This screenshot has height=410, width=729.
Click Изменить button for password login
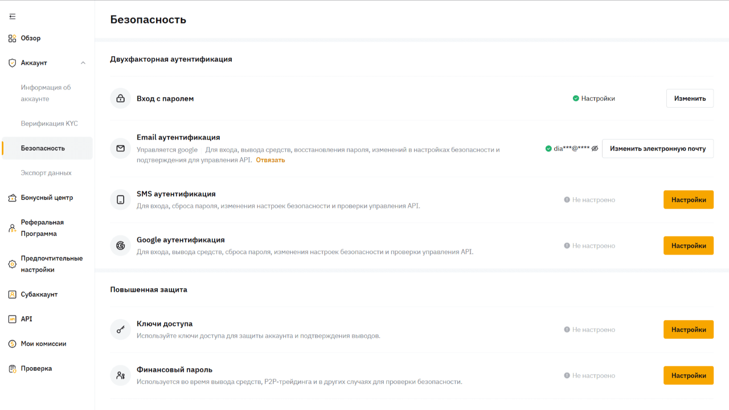[x=690, y=99]
